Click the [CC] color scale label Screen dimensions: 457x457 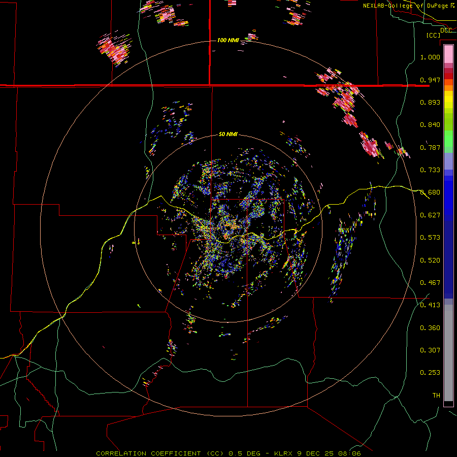pyautogui.click(x=433, y=35)
